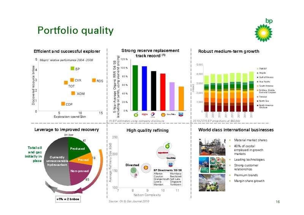Click the ConocoPhillips logo under the purple bar
Screen dimensions: 304x215
pos(171,114)
